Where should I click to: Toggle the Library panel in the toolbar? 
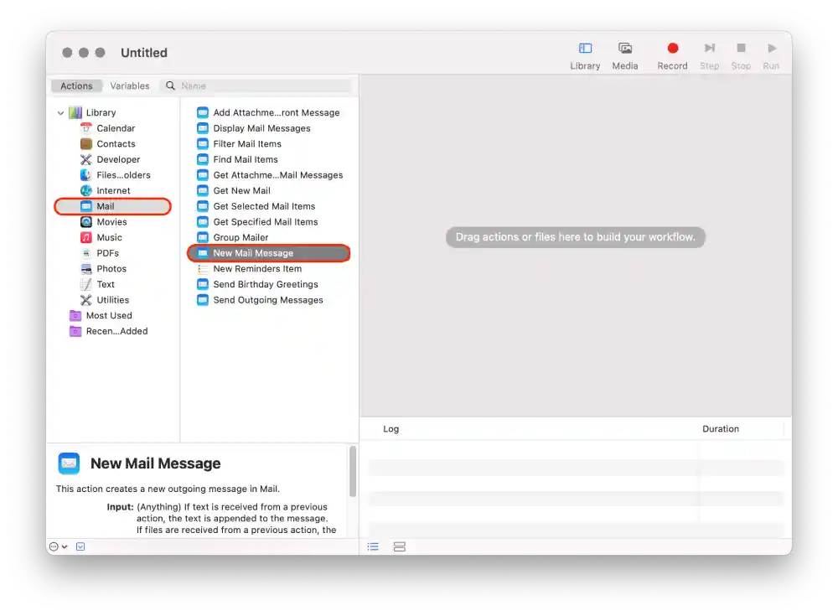coord(585,56)
